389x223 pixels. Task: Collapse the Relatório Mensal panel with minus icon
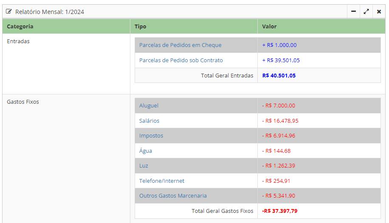pyautogui.click(x=353, y=11)
